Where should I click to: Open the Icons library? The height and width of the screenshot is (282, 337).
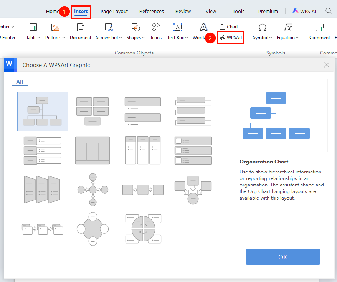(x=156, y=32)
